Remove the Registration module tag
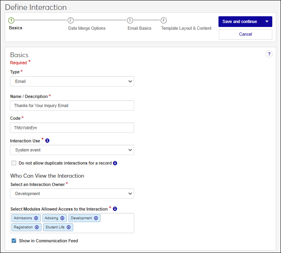This screenshot has height=253, width=281. pos(37,227)
